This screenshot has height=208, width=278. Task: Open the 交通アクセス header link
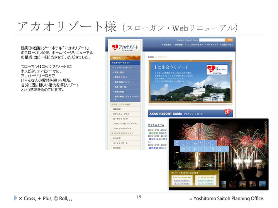click(227, 45)
